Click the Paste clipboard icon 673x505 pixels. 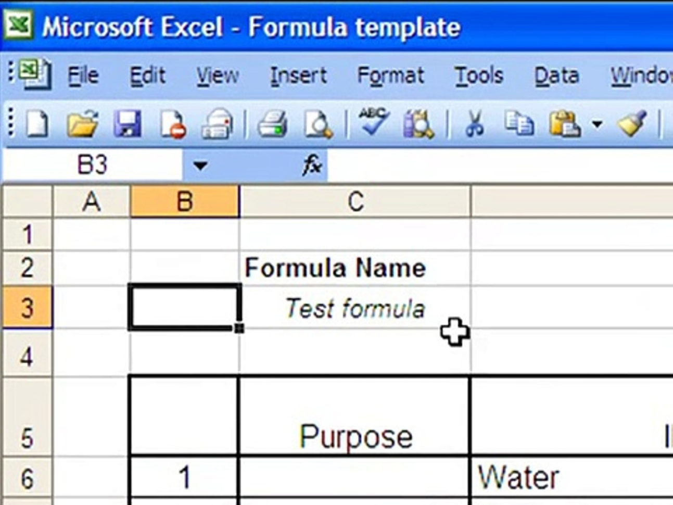coord(564,125)
